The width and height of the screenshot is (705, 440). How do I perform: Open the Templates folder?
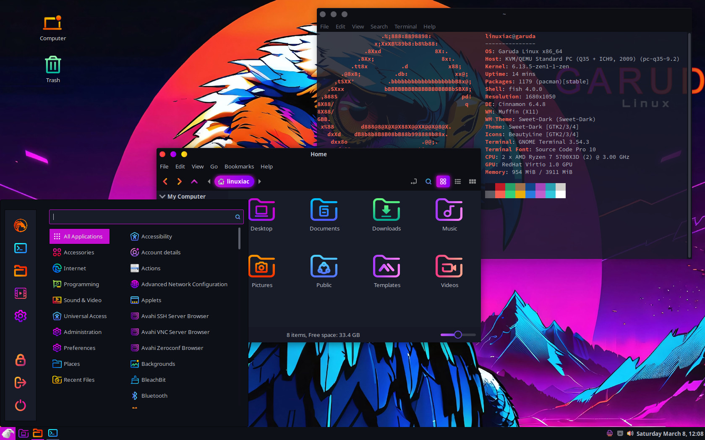pyautogui.click(x=387, y=272)
